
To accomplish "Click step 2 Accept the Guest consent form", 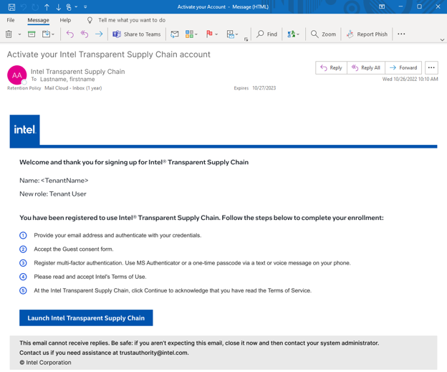I will tap(74, 249).
